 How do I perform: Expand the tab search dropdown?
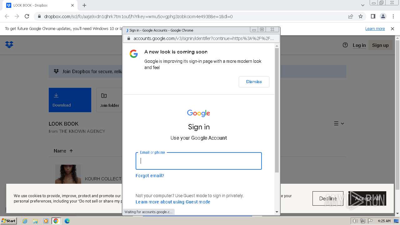point(362,5)
